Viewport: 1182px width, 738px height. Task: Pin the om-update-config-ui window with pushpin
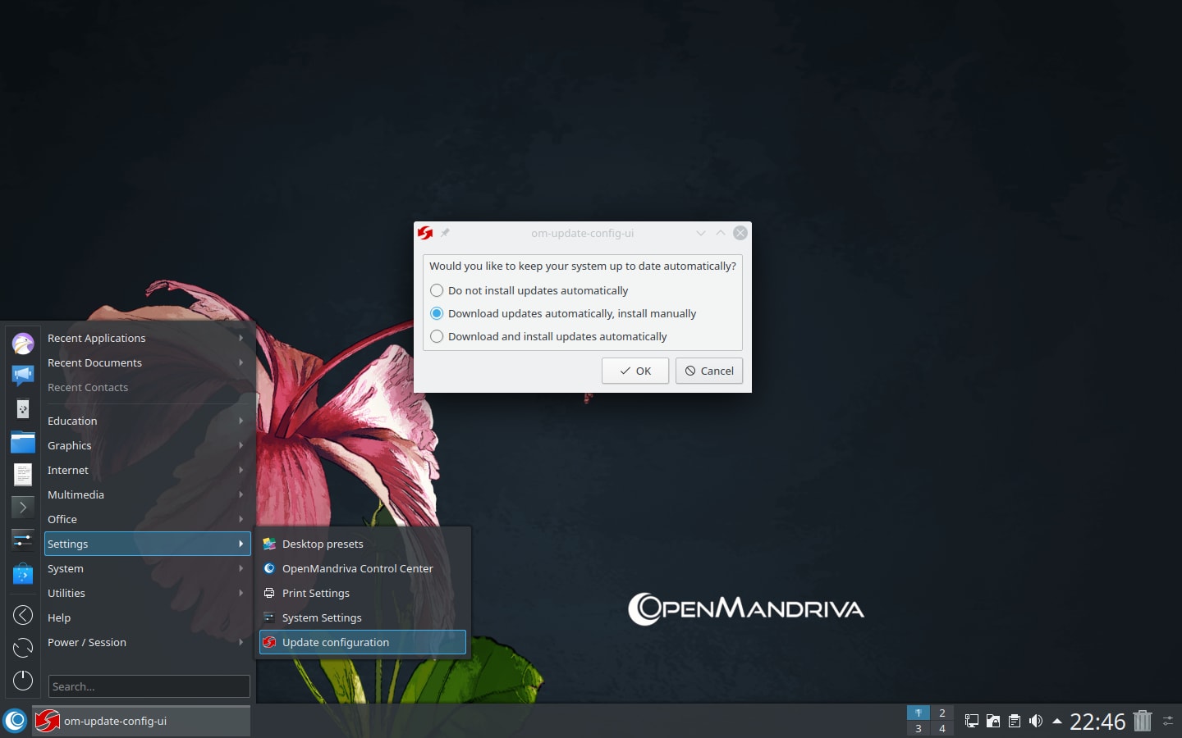tap(445, 233)
